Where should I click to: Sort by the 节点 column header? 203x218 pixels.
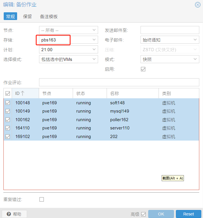56,93
